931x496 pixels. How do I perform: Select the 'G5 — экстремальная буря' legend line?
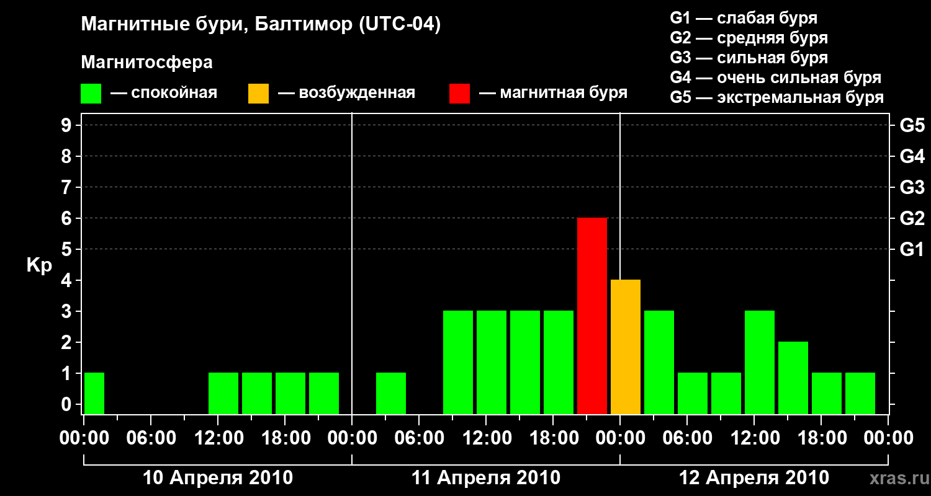776,97
